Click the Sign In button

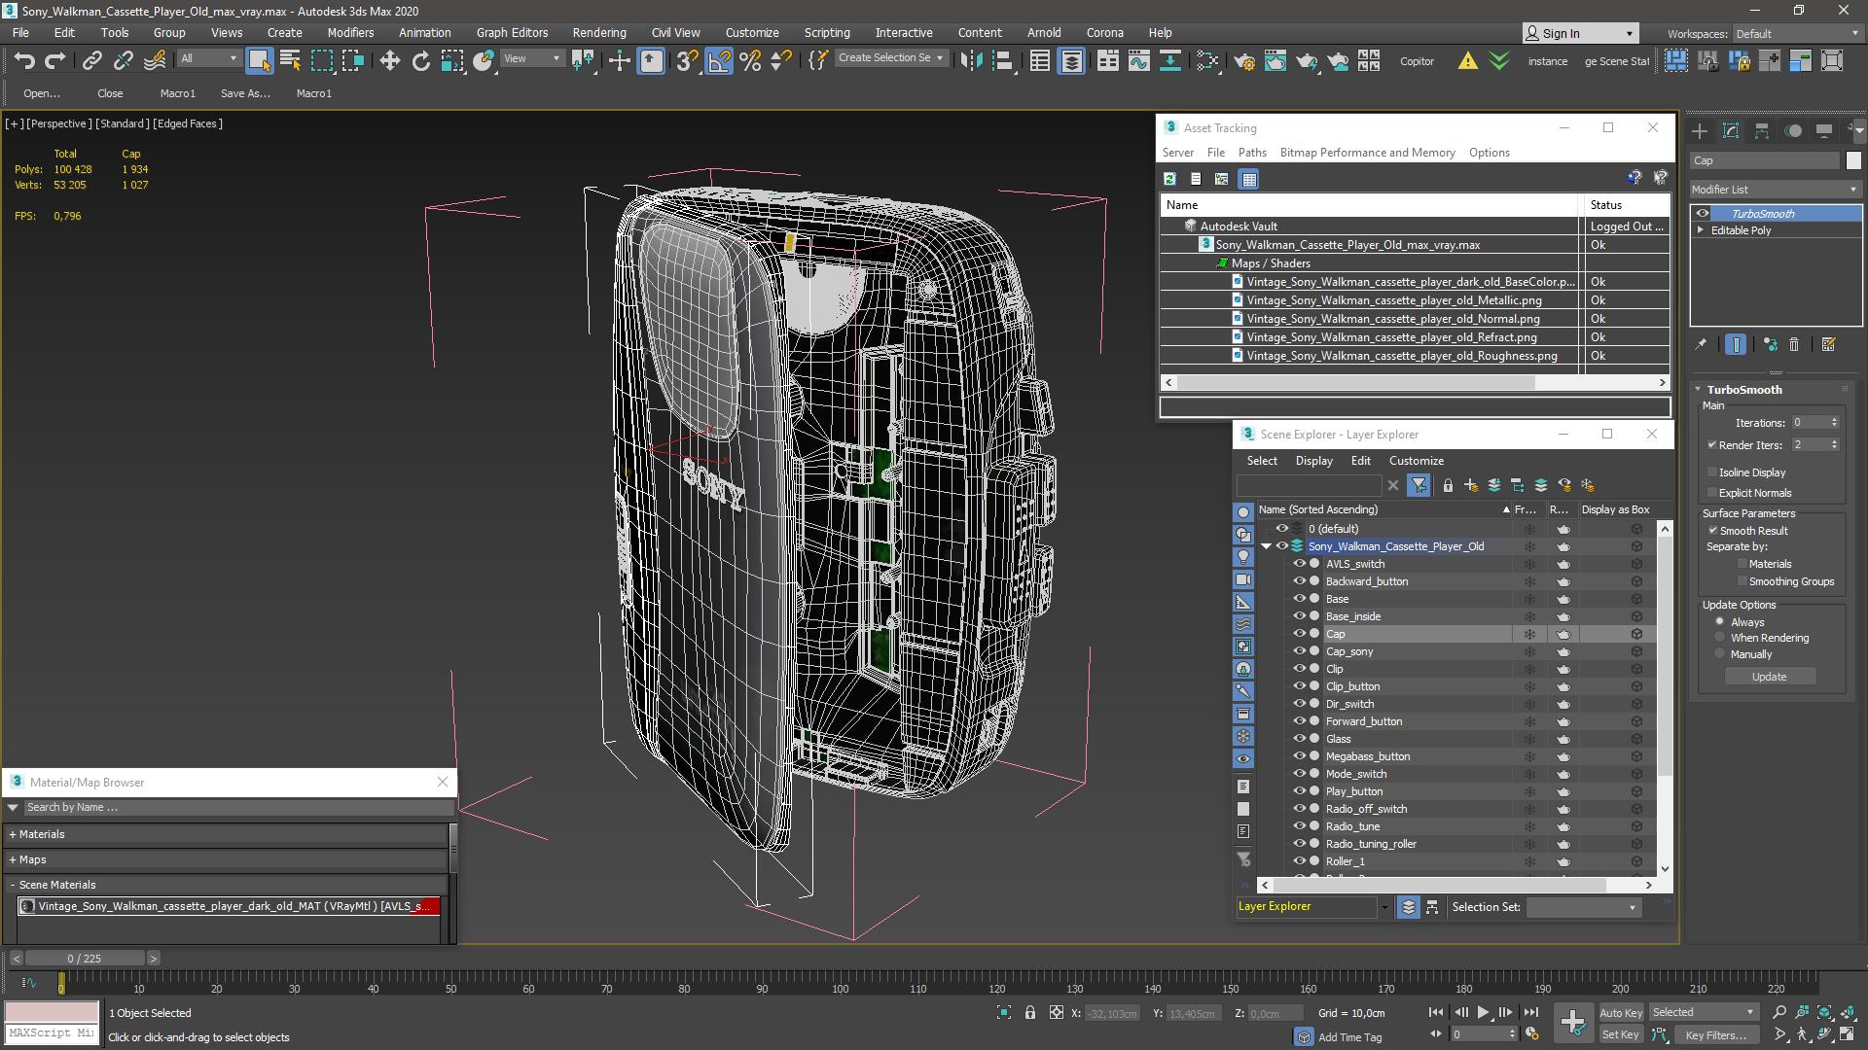click(1580, 33)
